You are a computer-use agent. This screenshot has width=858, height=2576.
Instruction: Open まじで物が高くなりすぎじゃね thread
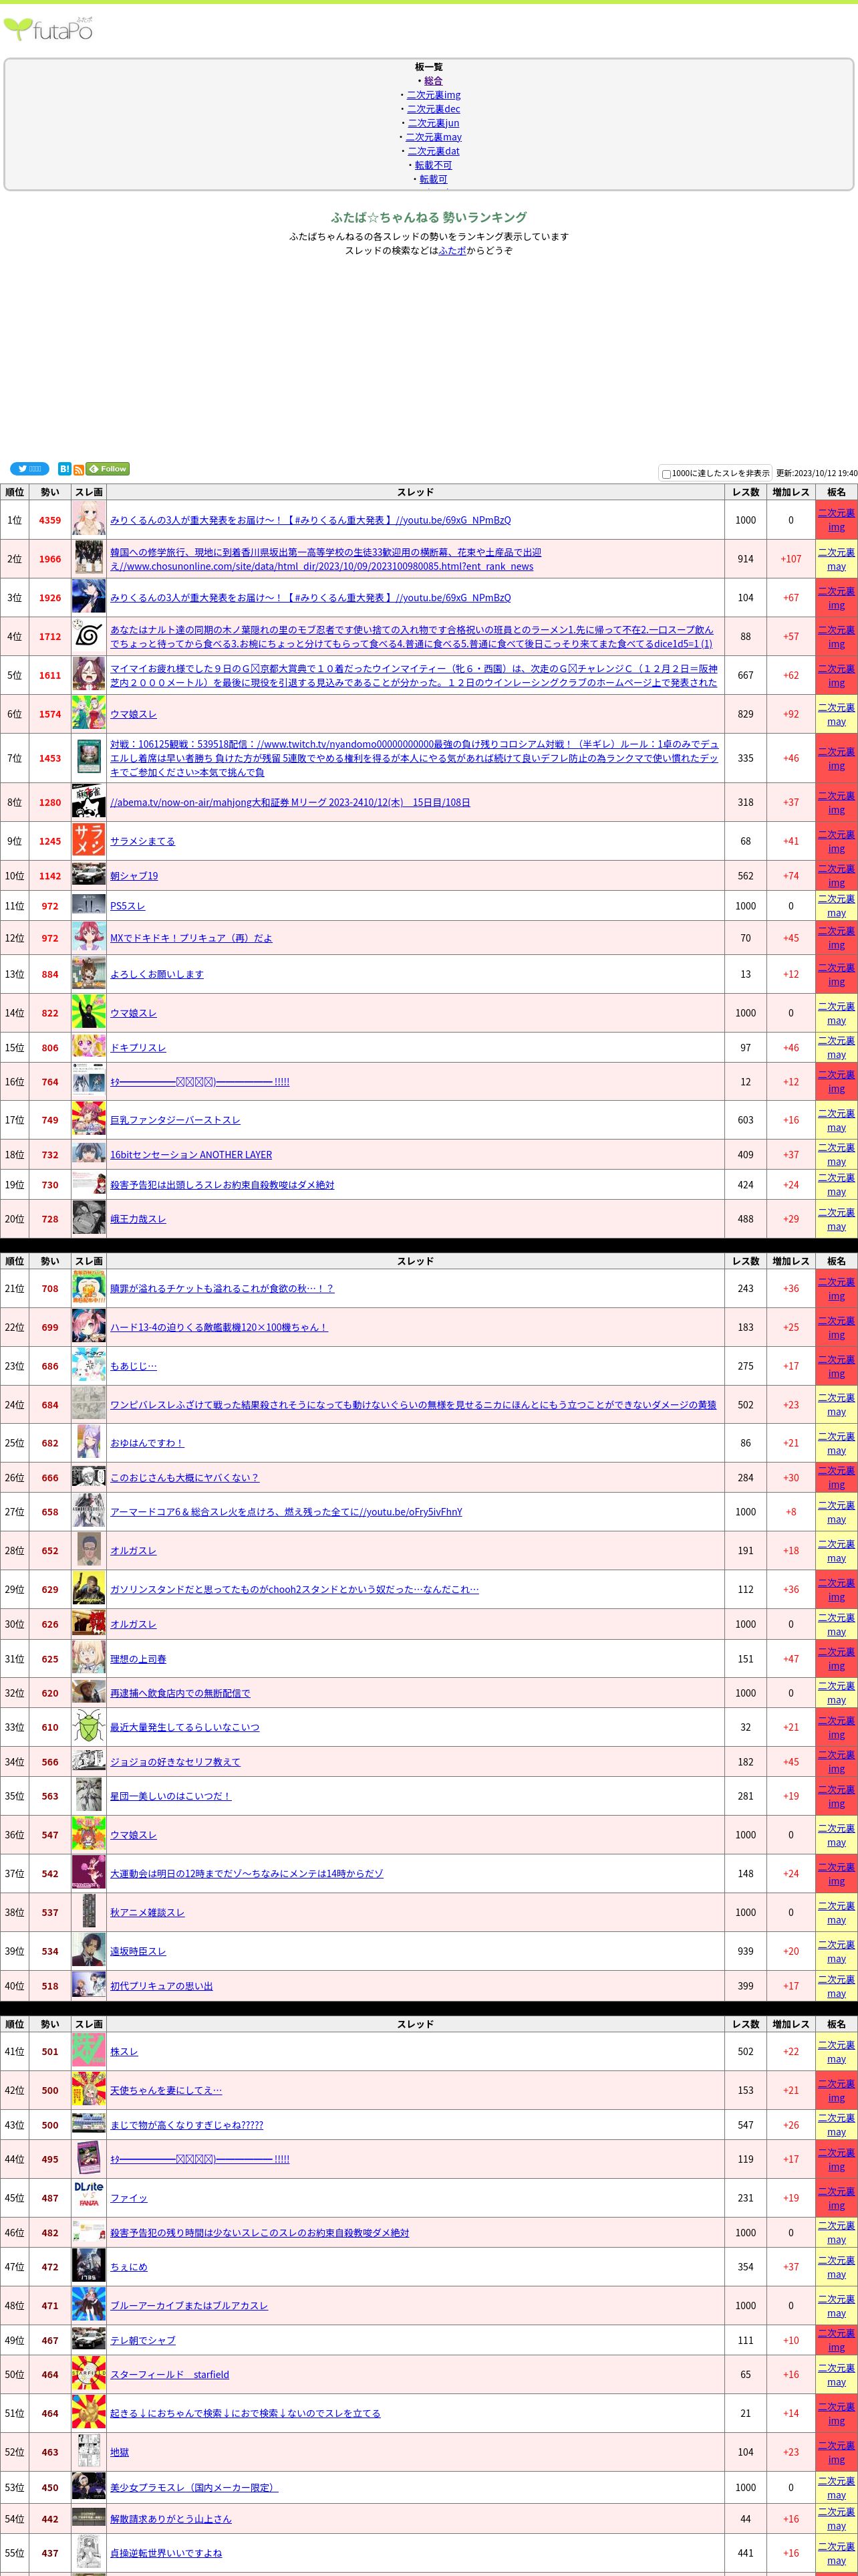coord(187,2125)
